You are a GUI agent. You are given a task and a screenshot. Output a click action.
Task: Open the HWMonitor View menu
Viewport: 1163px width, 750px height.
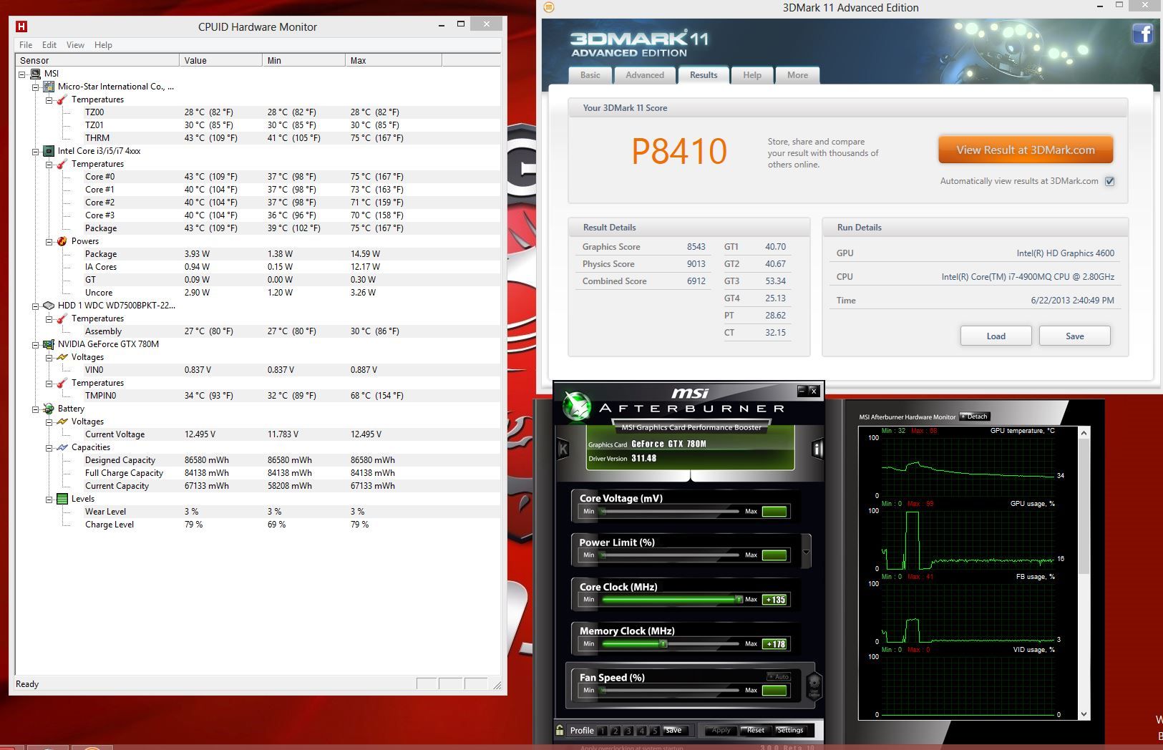75,44
